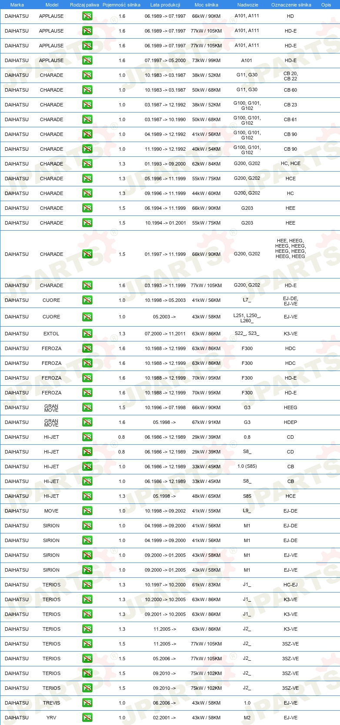Screen dimensions: 340x725
Task: Click the L9_ body cell
Action: pos(247,510)
